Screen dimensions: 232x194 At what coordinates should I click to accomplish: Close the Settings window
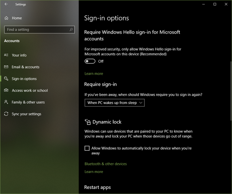[226, 4]
